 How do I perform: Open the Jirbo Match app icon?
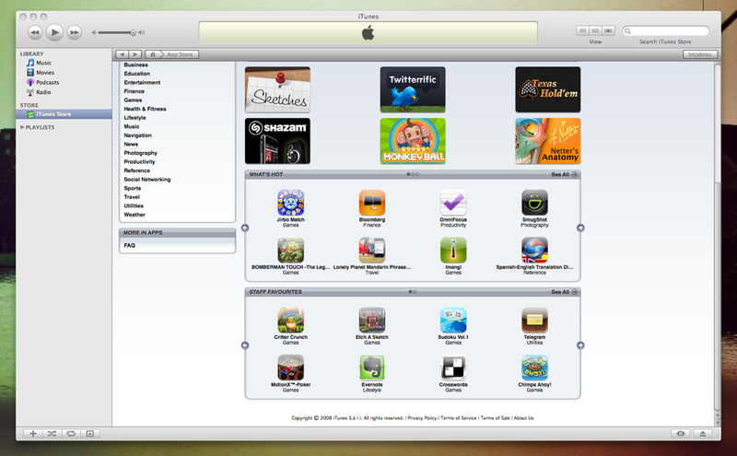click(x=290, y=203)
